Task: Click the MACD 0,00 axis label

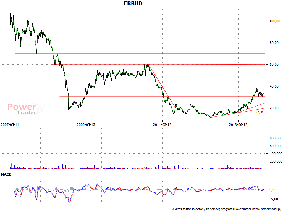Action: click(x=273, y=190)
